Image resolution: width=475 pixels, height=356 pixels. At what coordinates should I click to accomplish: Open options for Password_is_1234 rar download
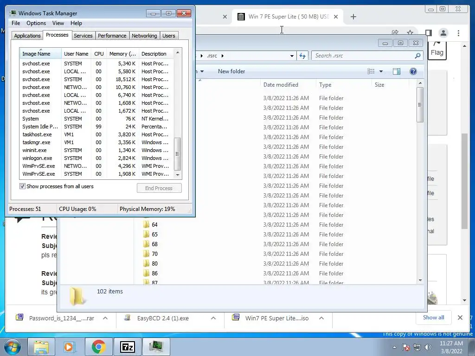coord(105,318)
